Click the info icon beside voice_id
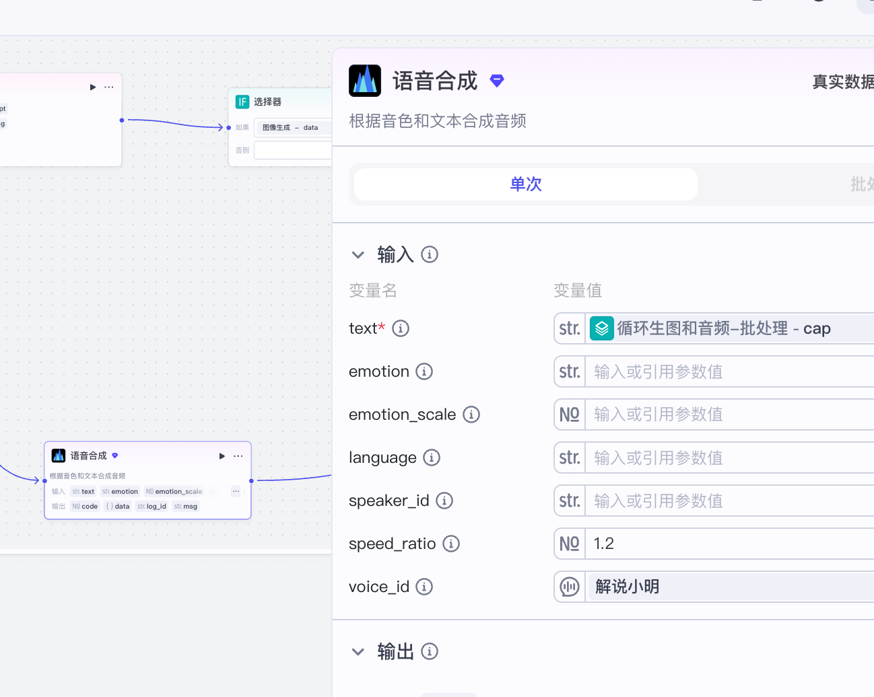This screenshot has width=874, height=697. (x=424, y=587)
